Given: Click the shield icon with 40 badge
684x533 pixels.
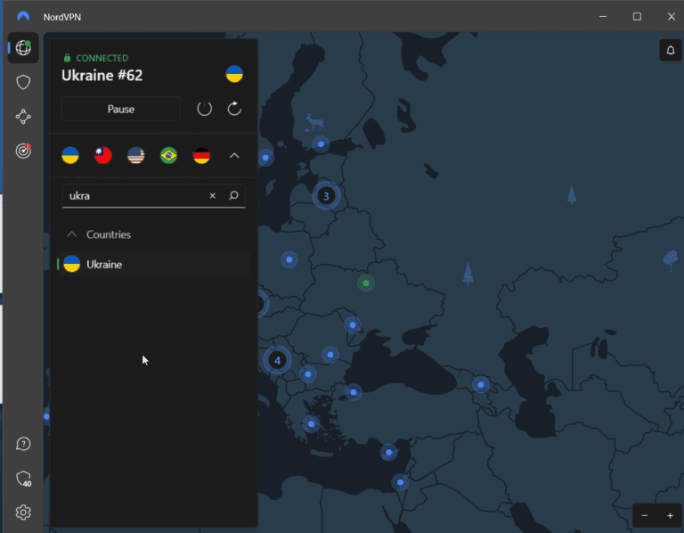Looking at the screenshot, I should point(24,479).
